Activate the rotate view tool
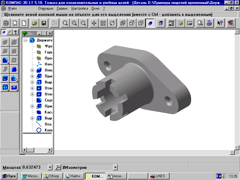The width and height of the screenshot is (240, 180). click(112, 23)
